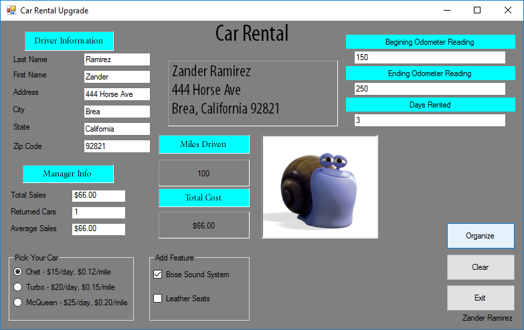524x330 pixels.
Task: Click the Car Rental Upgrade app icon
Action: click(x=11, y=10)
